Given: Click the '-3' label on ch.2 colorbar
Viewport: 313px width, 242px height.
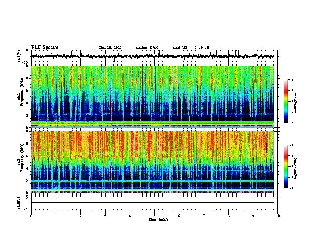Looking at the screenshot, I should [x=291, y=145].
